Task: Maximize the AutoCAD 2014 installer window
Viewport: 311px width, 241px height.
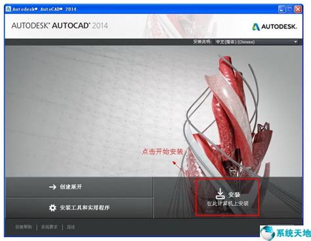Action: click(x=290, y=9)
